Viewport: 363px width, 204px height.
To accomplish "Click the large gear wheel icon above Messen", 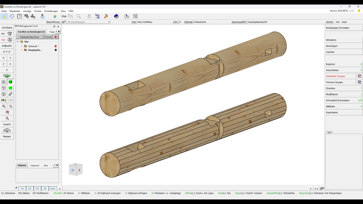I will (7, 130).
